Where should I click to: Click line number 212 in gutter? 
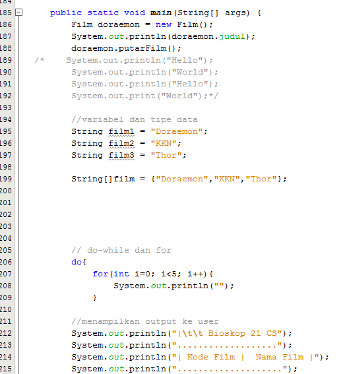point(6,333)
